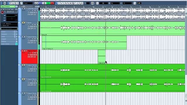The image size is (187, 105).
Task: Click bar 12 on the timeline ruler
Action: pos(112,7)
